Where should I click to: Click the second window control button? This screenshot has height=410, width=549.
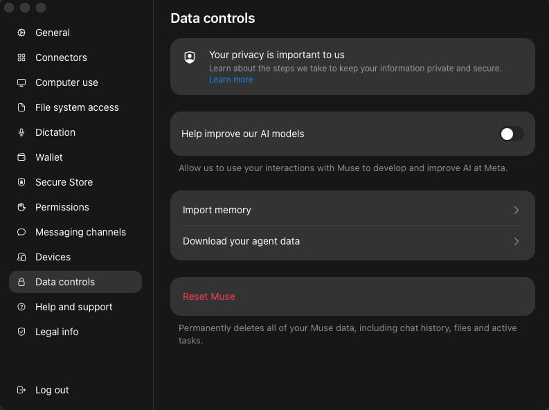25,8
